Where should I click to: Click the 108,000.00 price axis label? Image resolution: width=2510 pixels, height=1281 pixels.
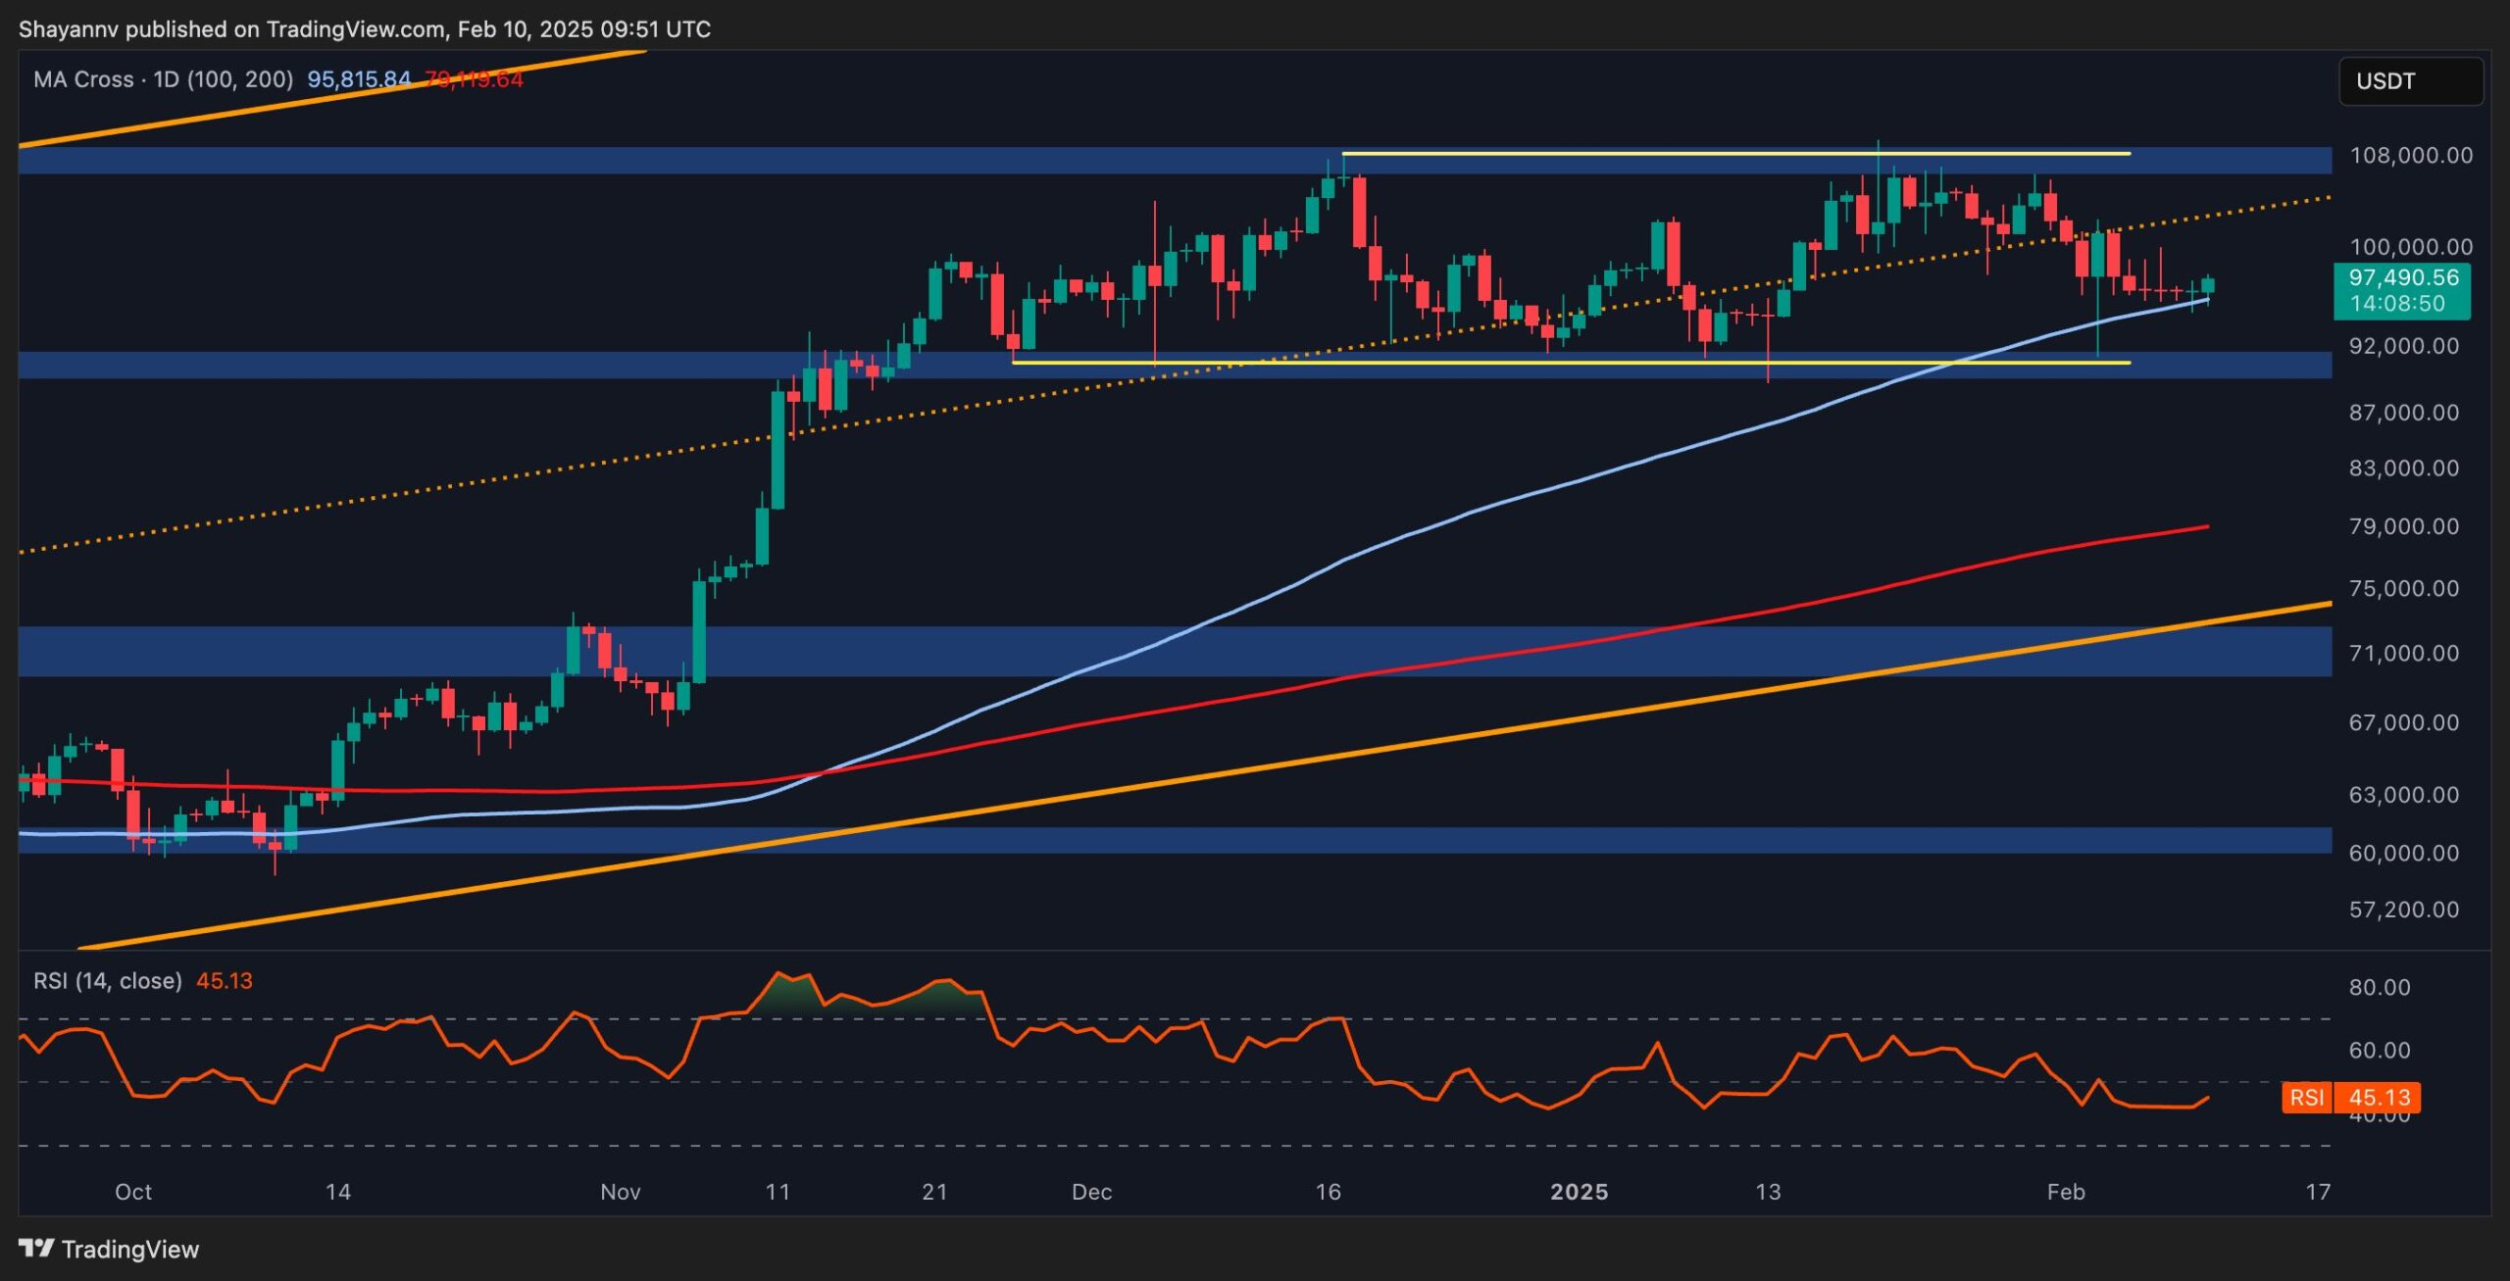2410,156
